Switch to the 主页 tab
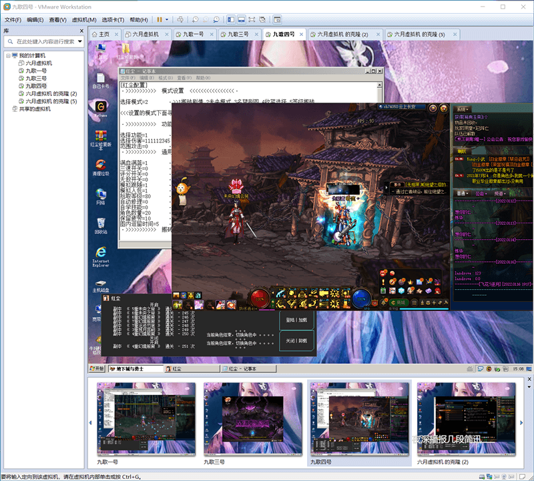 point(104,35)
